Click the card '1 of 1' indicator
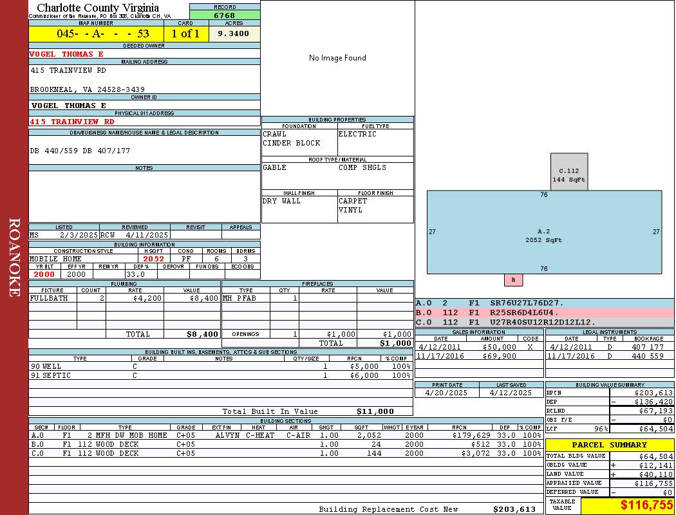 (185, 33)
